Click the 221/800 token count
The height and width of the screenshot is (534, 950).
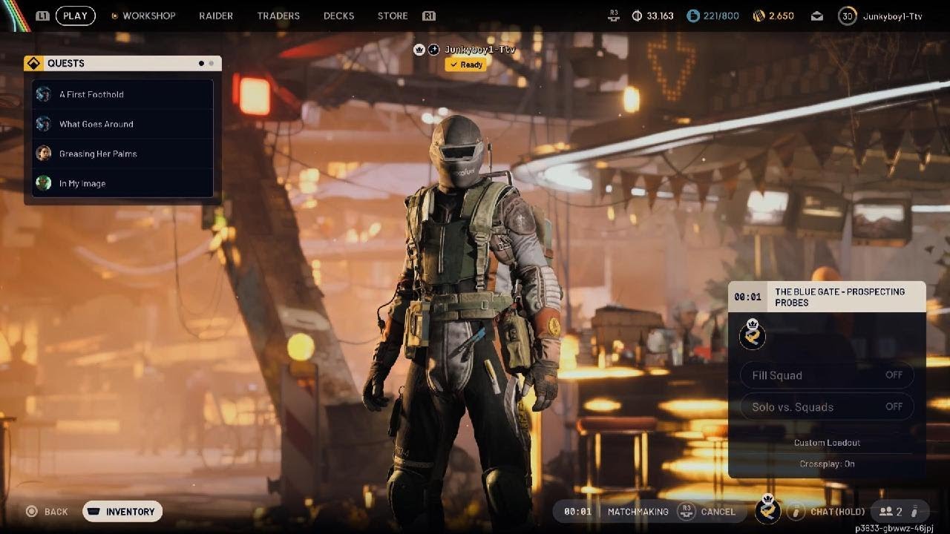[721, 16]
